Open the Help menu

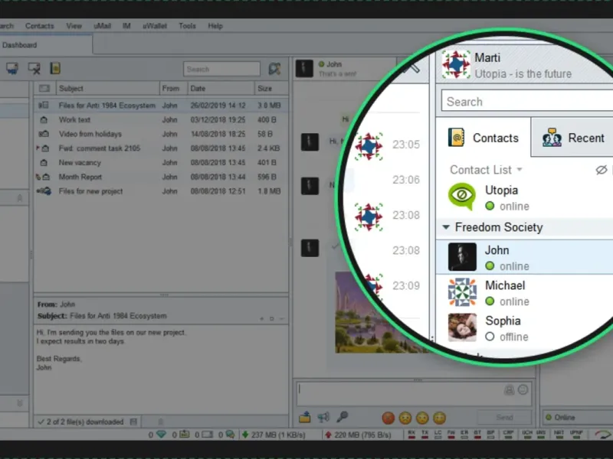(215, 26)
